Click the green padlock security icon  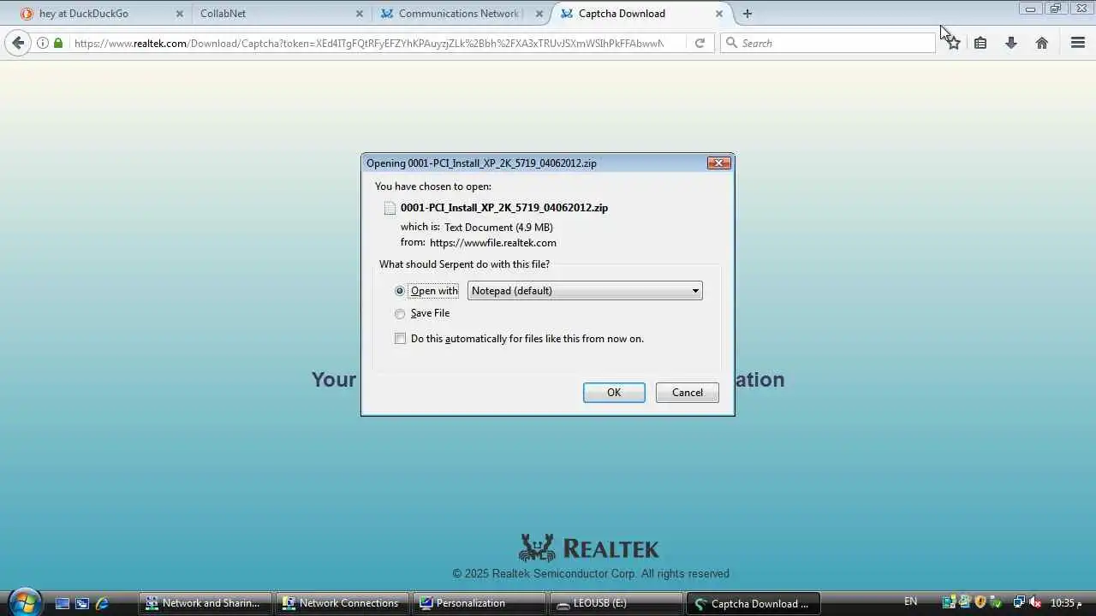click(58, 43)
